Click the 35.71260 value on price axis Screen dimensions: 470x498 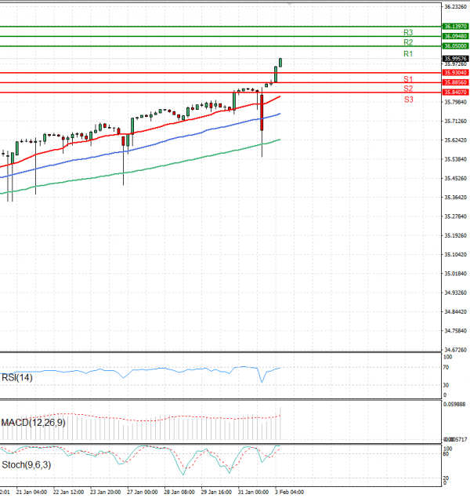(455, 121)
